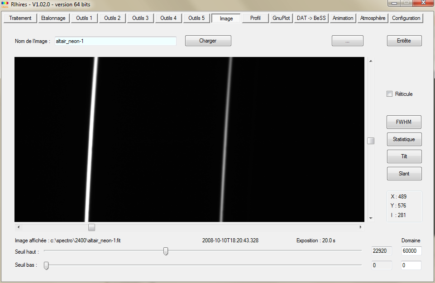The image size is (435, 283).
Task: Click the bright spectral line in image
Action: [x=91, y=139]
